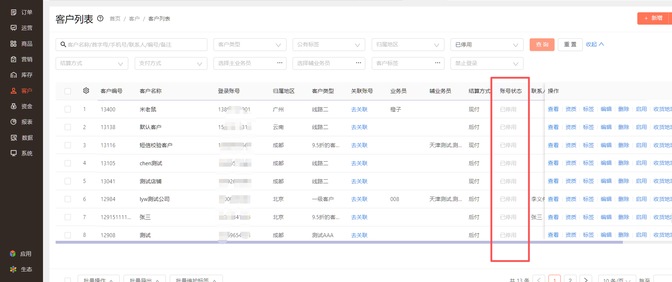This screenshot has width=672, height=282.
Task: Click 启用 for customer 米老鼠
Action: click(x=641, y=109)
